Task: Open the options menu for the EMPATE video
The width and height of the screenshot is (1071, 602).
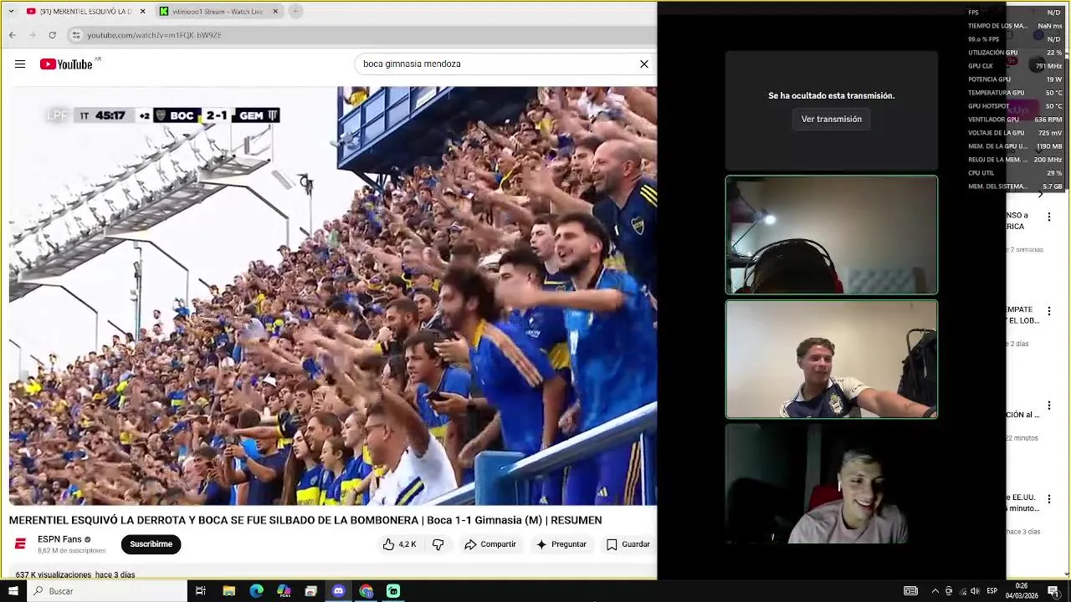Action: click(x=1048, y=311)
